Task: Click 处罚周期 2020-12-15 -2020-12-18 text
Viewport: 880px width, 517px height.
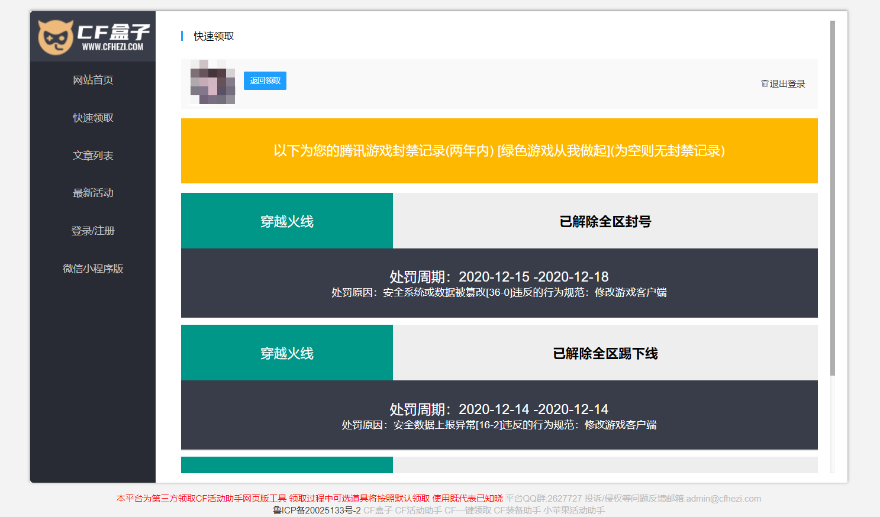Action: 499,277
